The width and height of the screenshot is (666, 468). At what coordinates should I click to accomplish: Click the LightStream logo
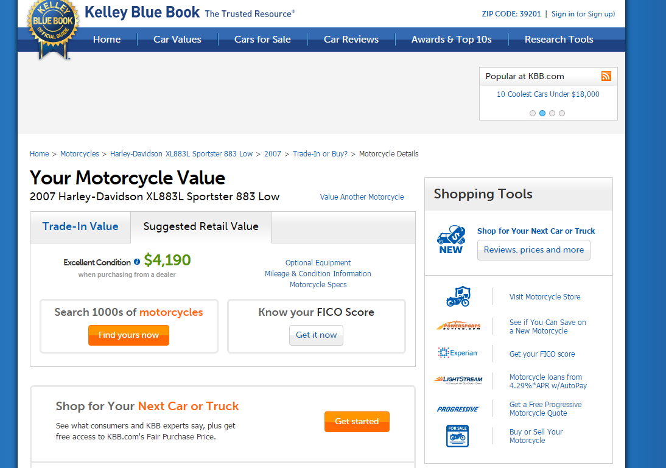coord(458,379)
